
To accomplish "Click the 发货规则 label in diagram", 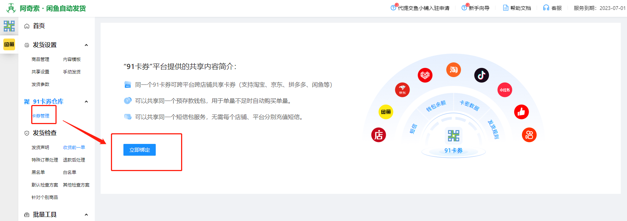I will pos(493,129).
